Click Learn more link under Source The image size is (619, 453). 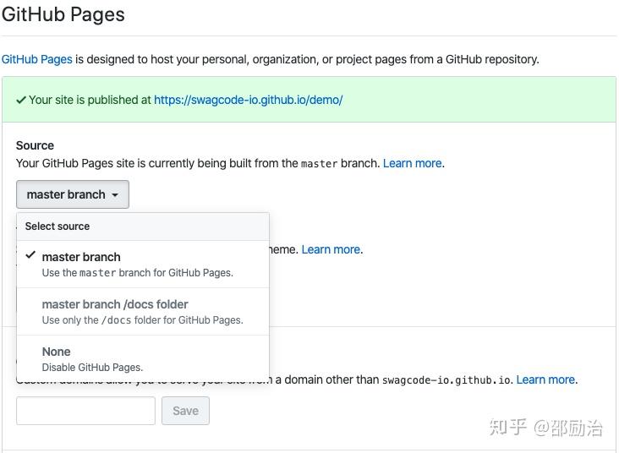(412, 163)
